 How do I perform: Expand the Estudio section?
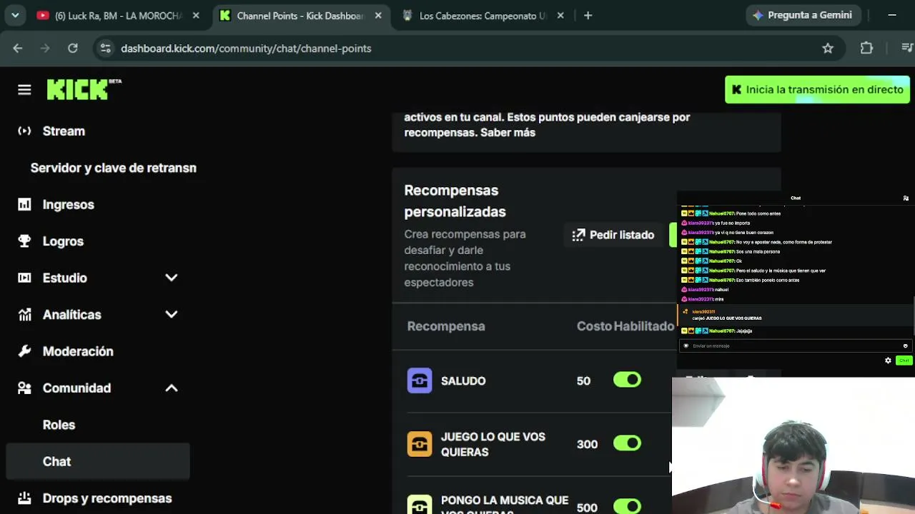[x=172, y=278]
